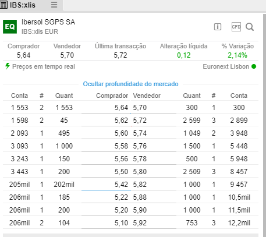The height and width of the screenshot is (237, 266).
Task: Click cumulative ask Conta 12,2mil
Action: tap(239, 223)
